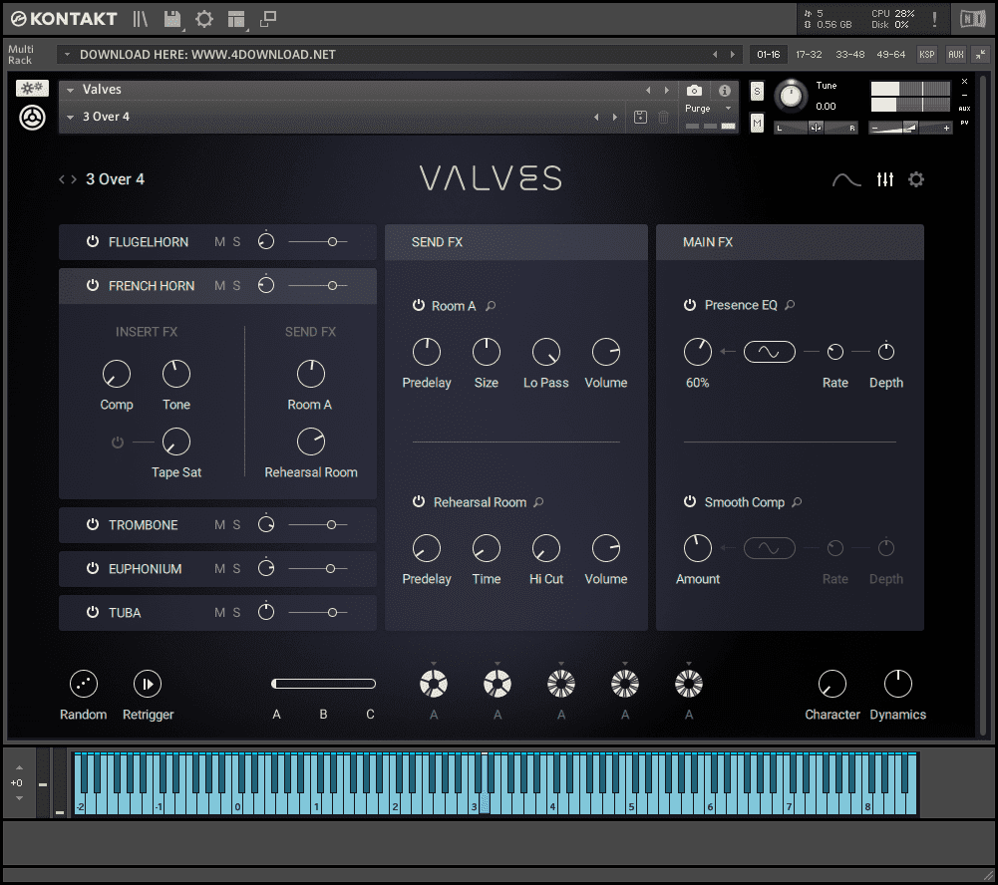This screenshot has height=885, width=998.
Task: Click the fifth articulation wheel icon
Action: 689,684
